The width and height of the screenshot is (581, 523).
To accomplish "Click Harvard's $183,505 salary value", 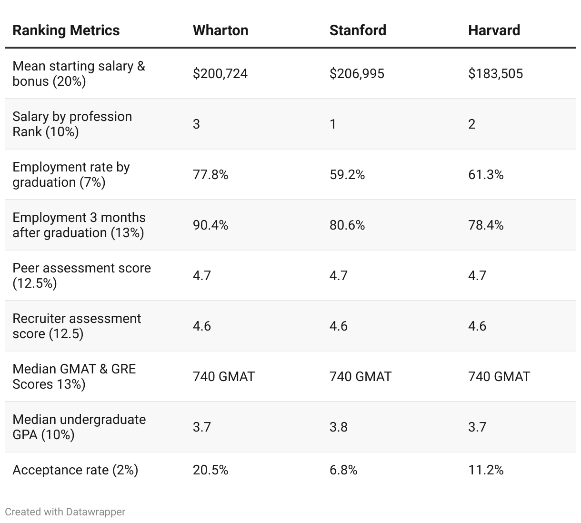I will [495, 73].
